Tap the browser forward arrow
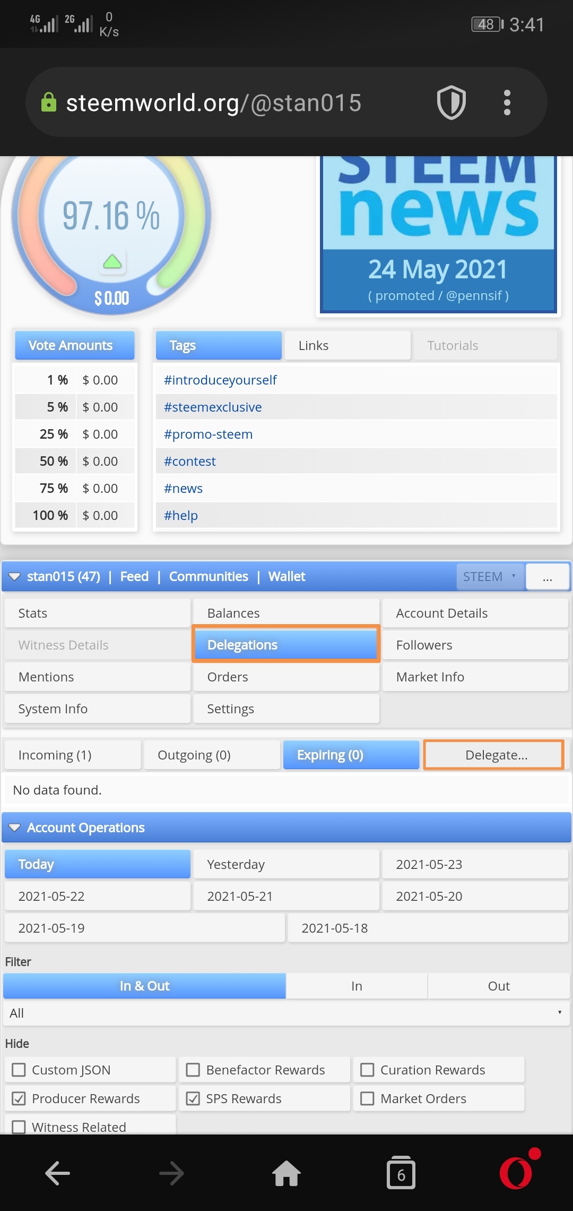 [172, 1173]
